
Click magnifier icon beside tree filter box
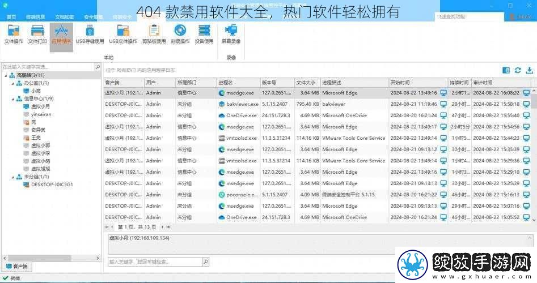[x=98, y=67]
